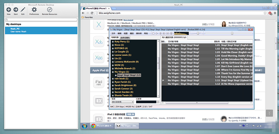Click the iPad 2 forum icon
The width and height of the screenshot is (279, 134).
pyautogui.click(x=99, y=119)
